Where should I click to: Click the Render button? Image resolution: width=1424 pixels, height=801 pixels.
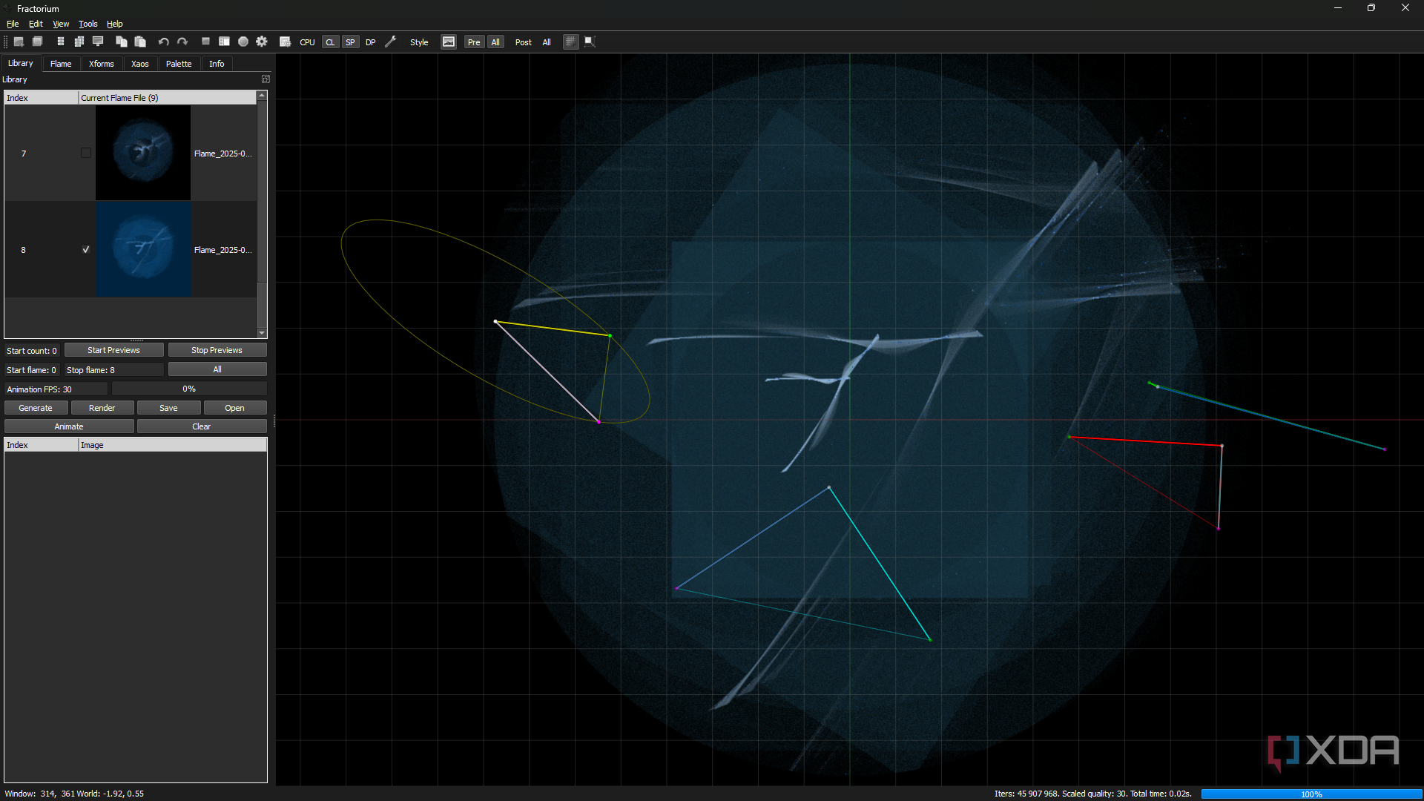click(x=102, y=408)
